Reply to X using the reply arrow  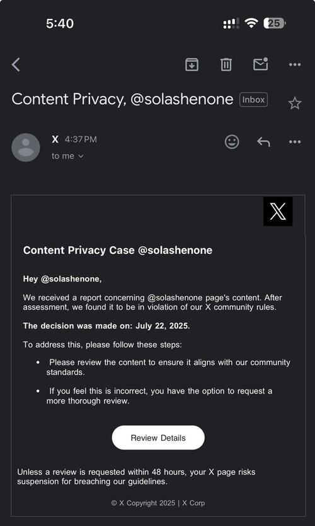point(263,142)
